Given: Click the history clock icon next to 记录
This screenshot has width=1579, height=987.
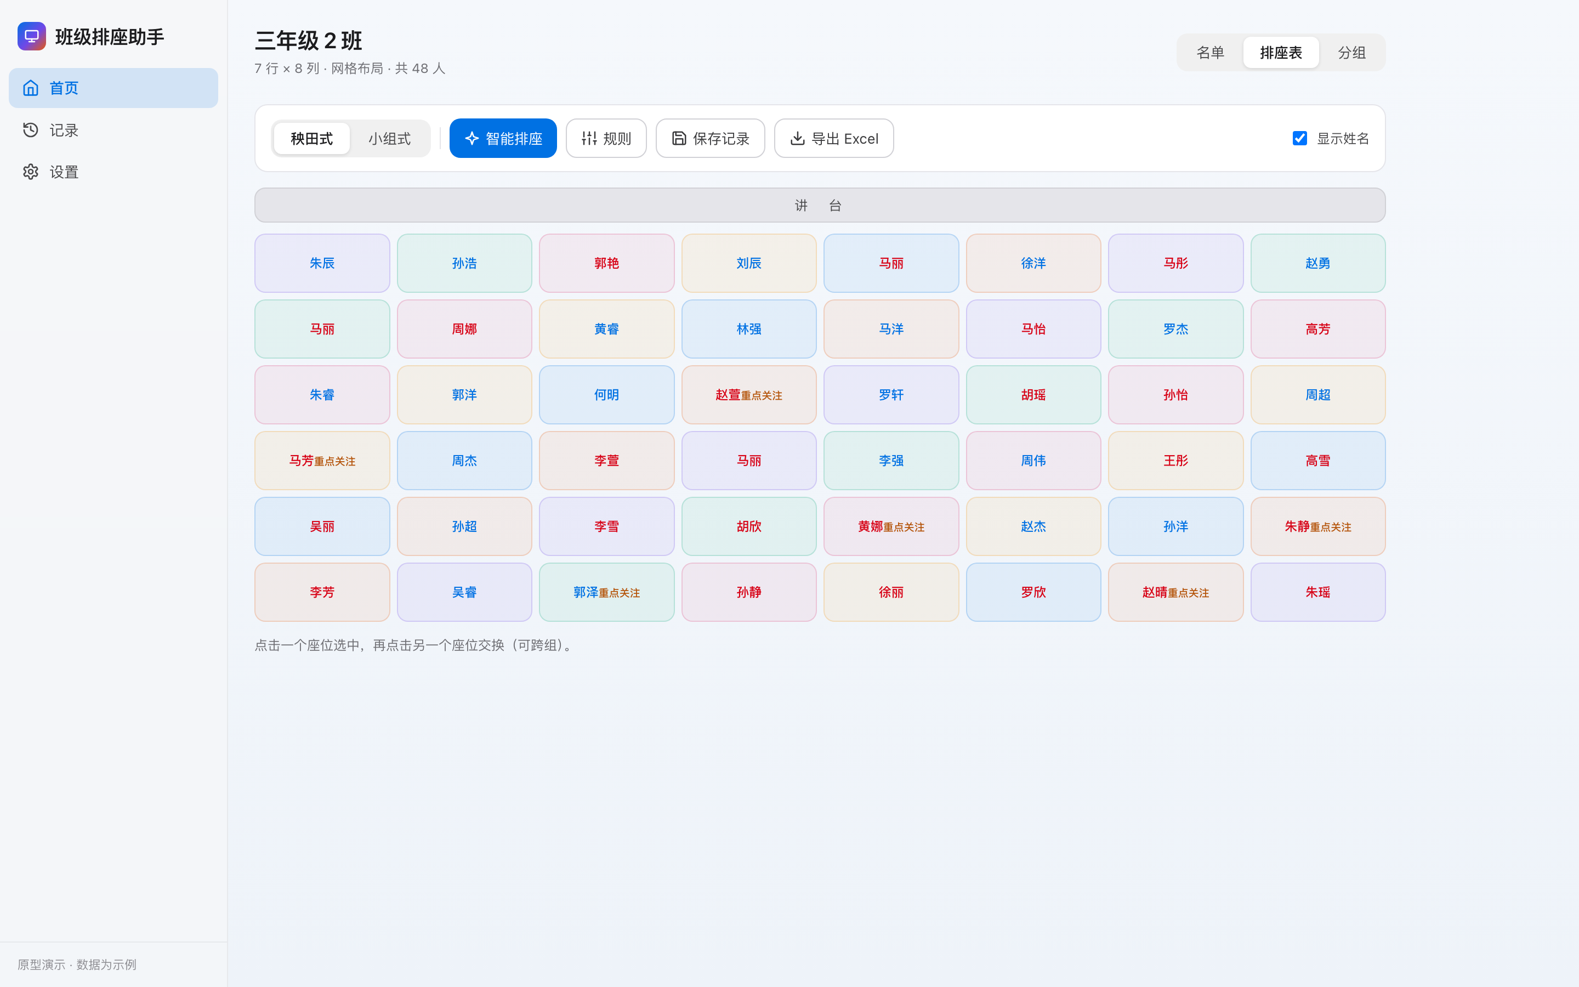Looking at the screenshot, I should (x=31, y=130).
